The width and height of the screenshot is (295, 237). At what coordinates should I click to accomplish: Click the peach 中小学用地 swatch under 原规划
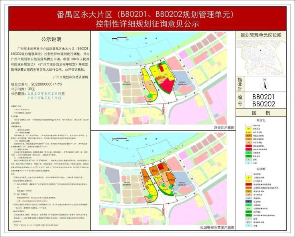click(248, 143)
